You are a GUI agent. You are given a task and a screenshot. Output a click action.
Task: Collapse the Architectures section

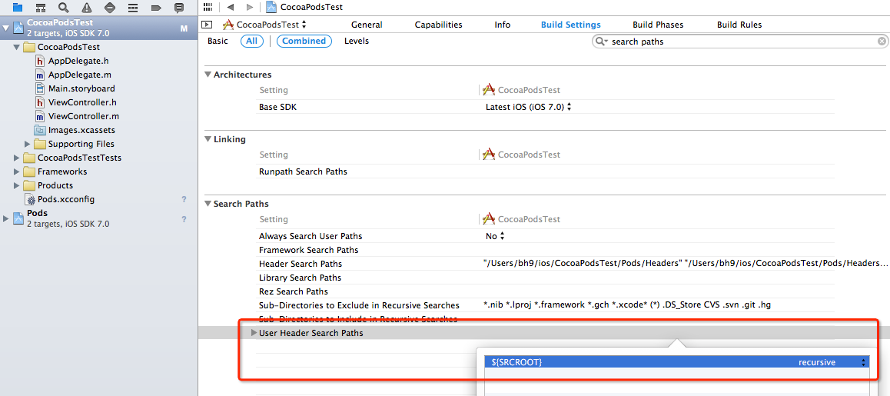[x=208, y=75]
